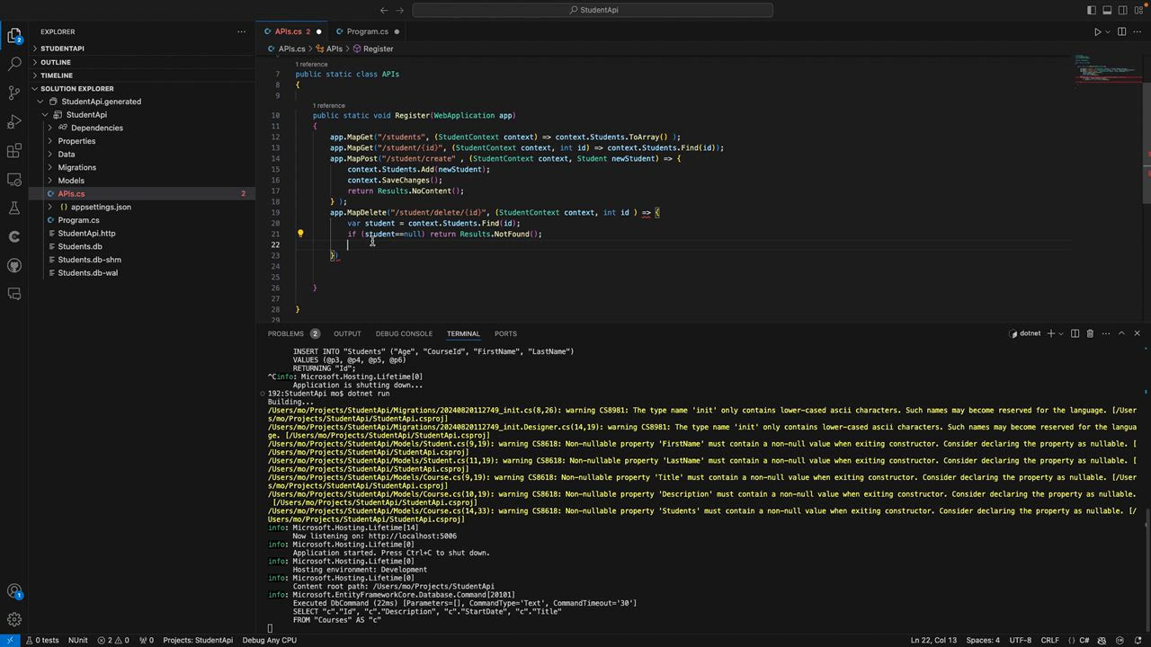1151x647 pixels.
Task: Split the editor to the right
Action: [1121, 31]
